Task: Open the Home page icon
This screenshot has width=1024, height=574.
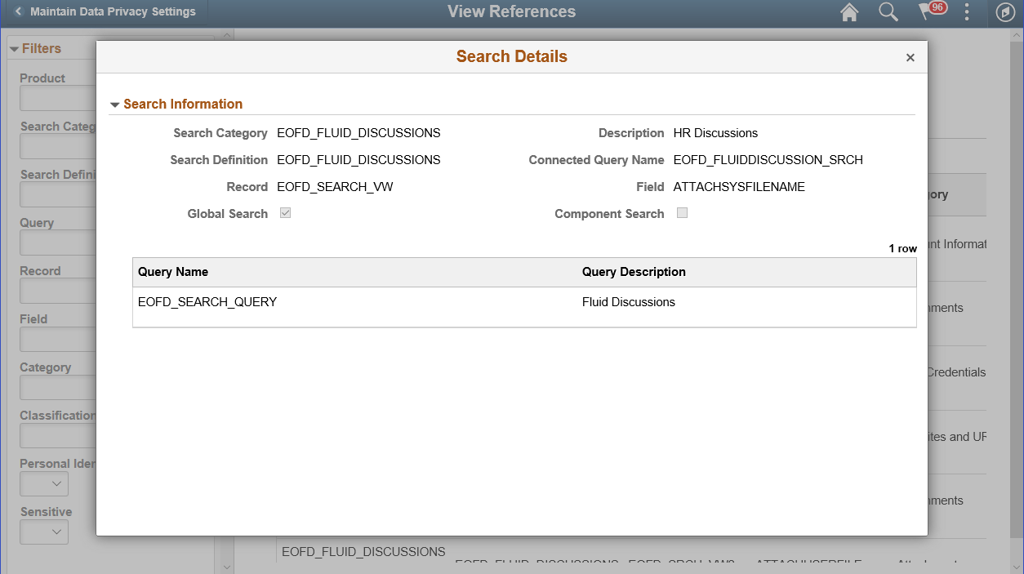Action: pos(848,12)
